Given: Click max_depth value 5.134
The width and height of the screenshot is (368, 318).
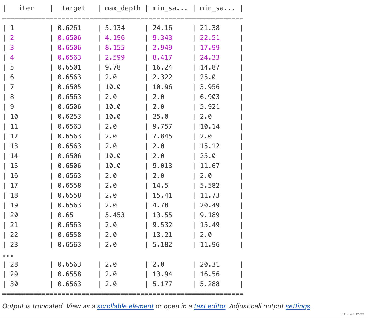Looking at the screenshot, I should tap(115, 28).
